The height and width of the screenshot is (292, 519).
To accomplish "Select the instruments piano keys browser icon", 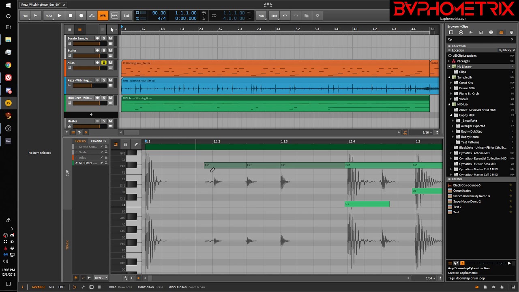I will coord(481,32).
